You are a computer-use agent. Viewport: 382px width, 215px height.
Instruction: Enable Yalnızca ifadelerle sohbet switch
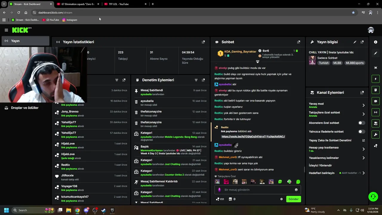click(361, 132)
